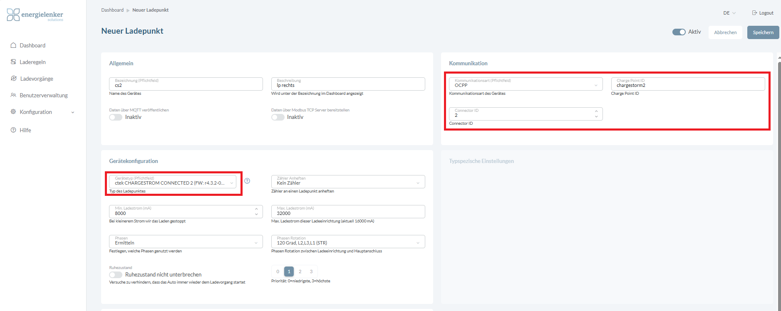Click the Kommunikation section heading

coord(468,63)
